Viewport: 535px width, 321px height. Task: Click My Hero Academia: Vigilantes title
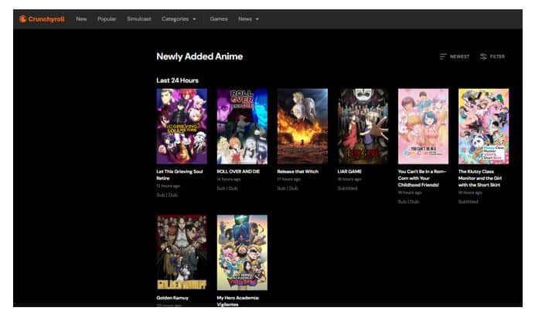[238, 301]
